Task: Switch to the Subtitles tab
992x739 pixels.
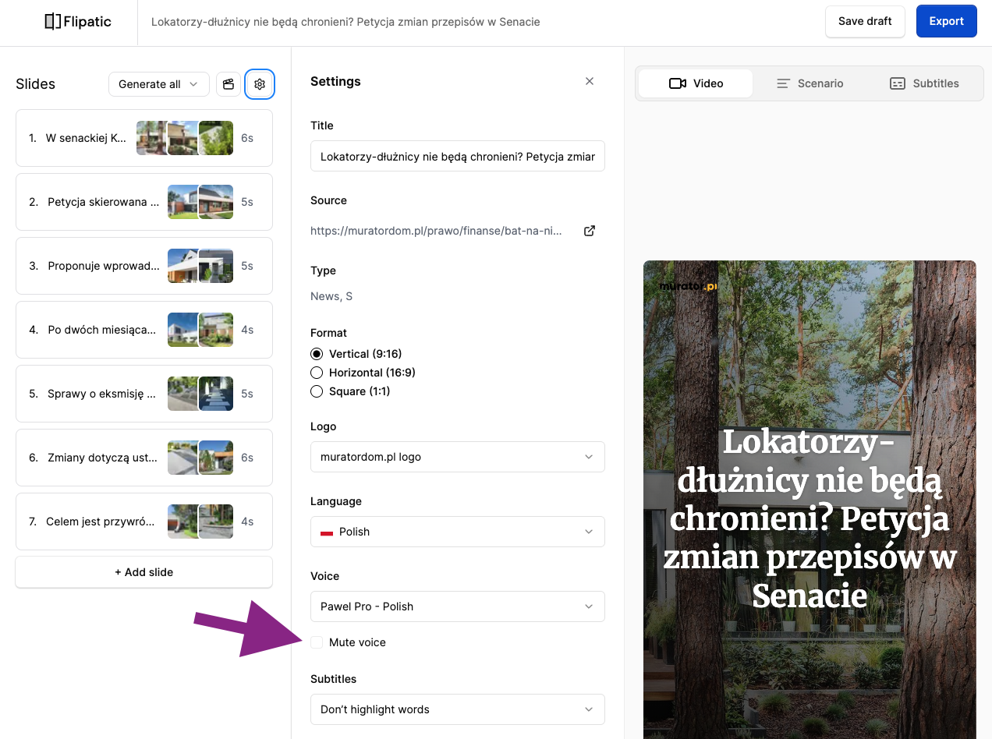Action: (924, 83)
